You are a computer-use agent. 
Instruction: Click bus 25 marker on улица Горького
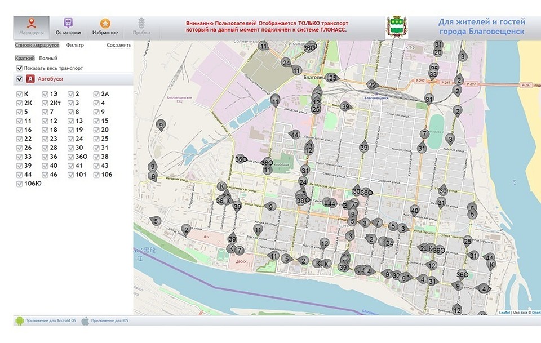coord(468,241)
